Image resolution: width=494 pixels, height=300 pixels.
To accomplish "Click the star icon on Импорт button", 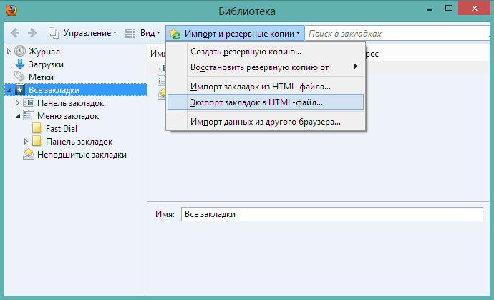I will pyautogui.click(x=175, y=34).
